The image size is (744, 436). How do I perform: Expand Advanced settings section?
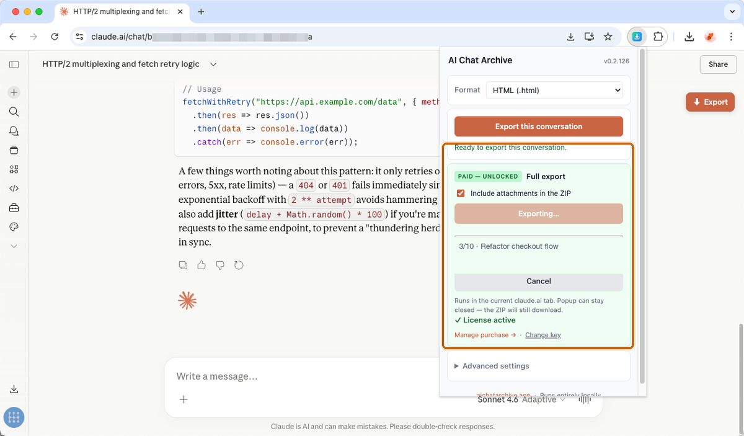[x=492, y=366]
